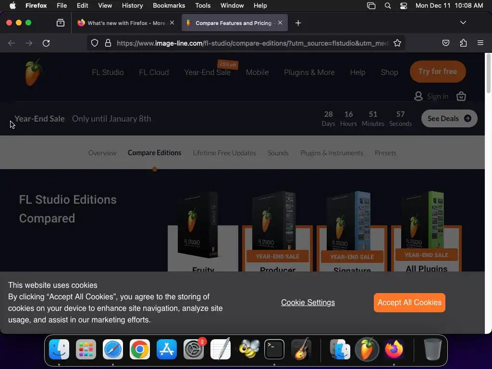Click the site security padlock icon

click(x=108, y=43)
